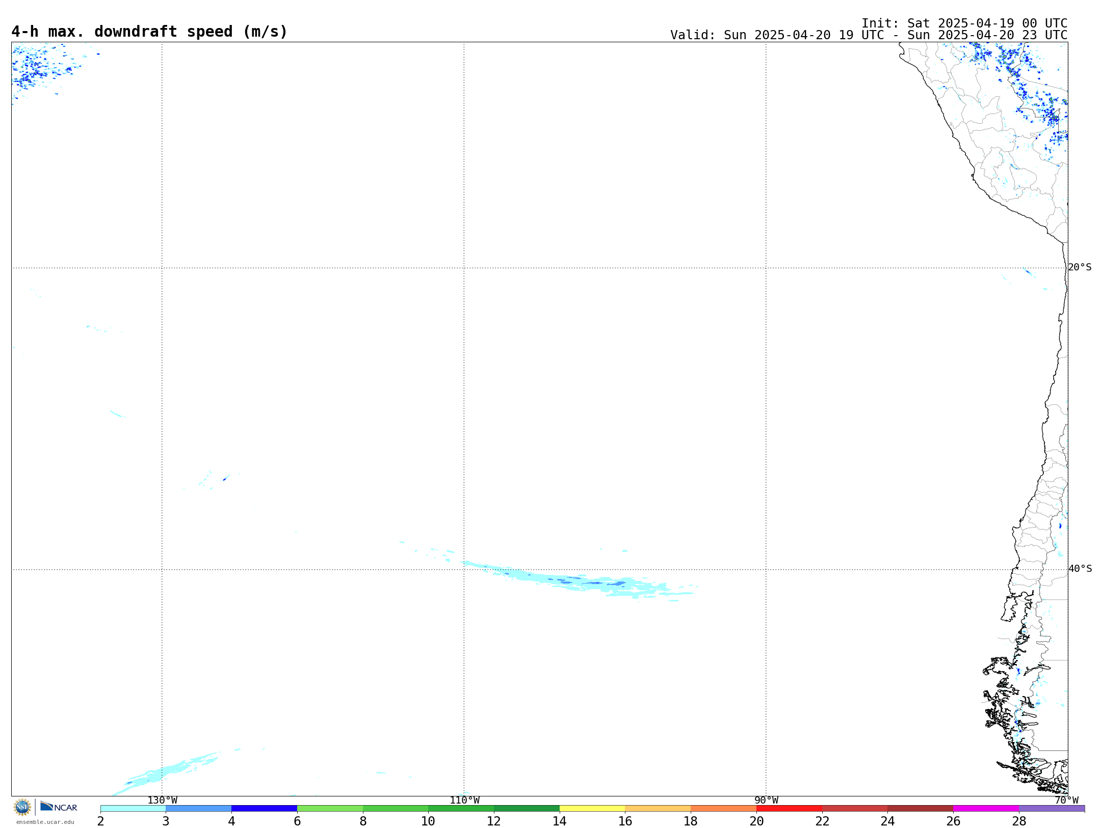This screenshot has width=1101, height=828.
Task: Click the colorbar tick label 16
Action: pyautogui.click(x=625, y=821)
